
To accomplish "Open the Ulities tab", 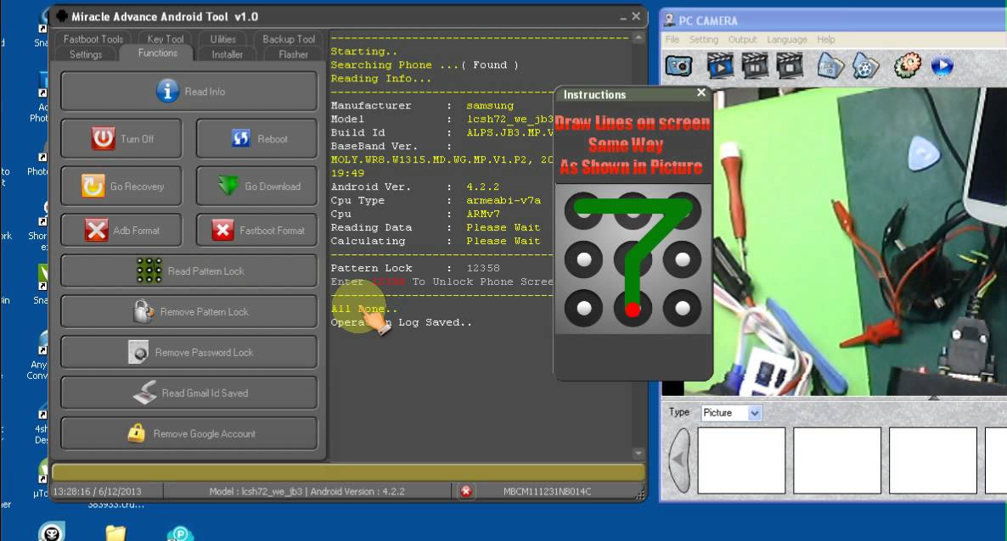I will pos(222,39).
